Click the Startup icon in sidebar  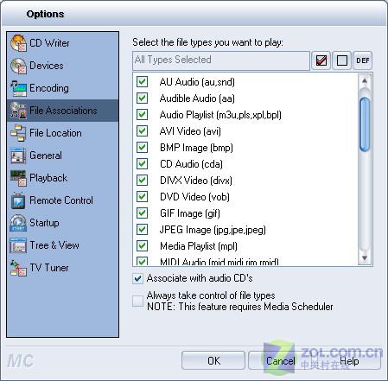coord(18,223)
